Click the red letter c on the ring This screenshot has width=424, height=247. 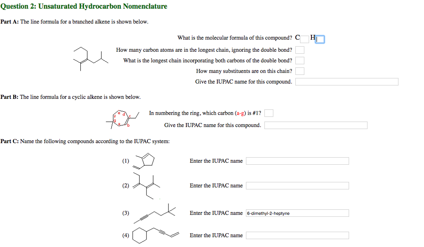(130, 116)
